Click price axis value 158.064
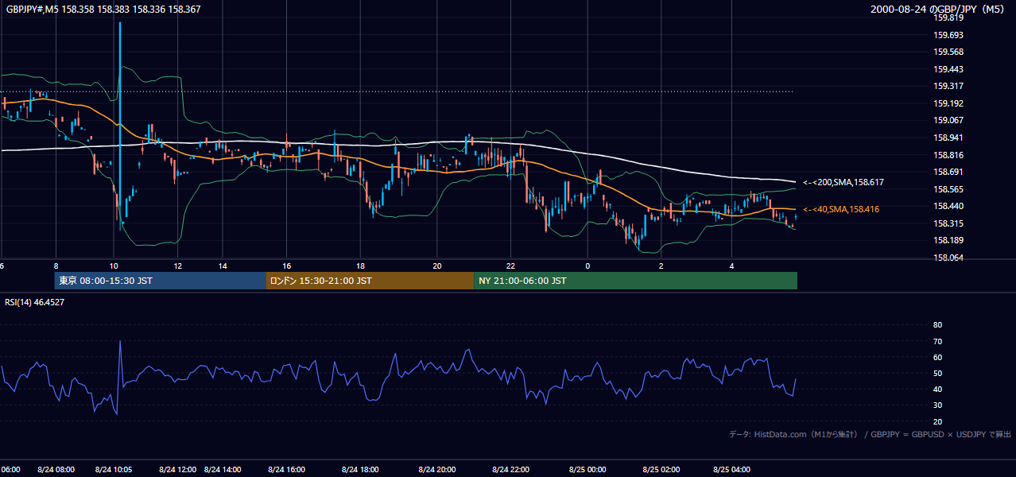The width and height of the screenshot is (1016, 477). click(948, 258)
